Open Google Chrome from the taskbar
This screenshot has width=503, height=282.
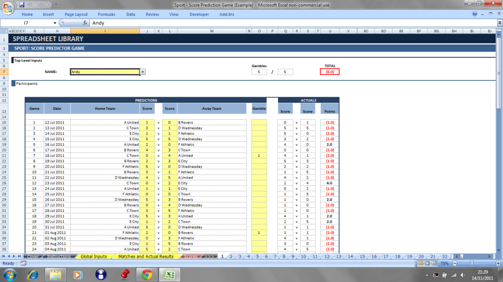click(x=146, y=274)
